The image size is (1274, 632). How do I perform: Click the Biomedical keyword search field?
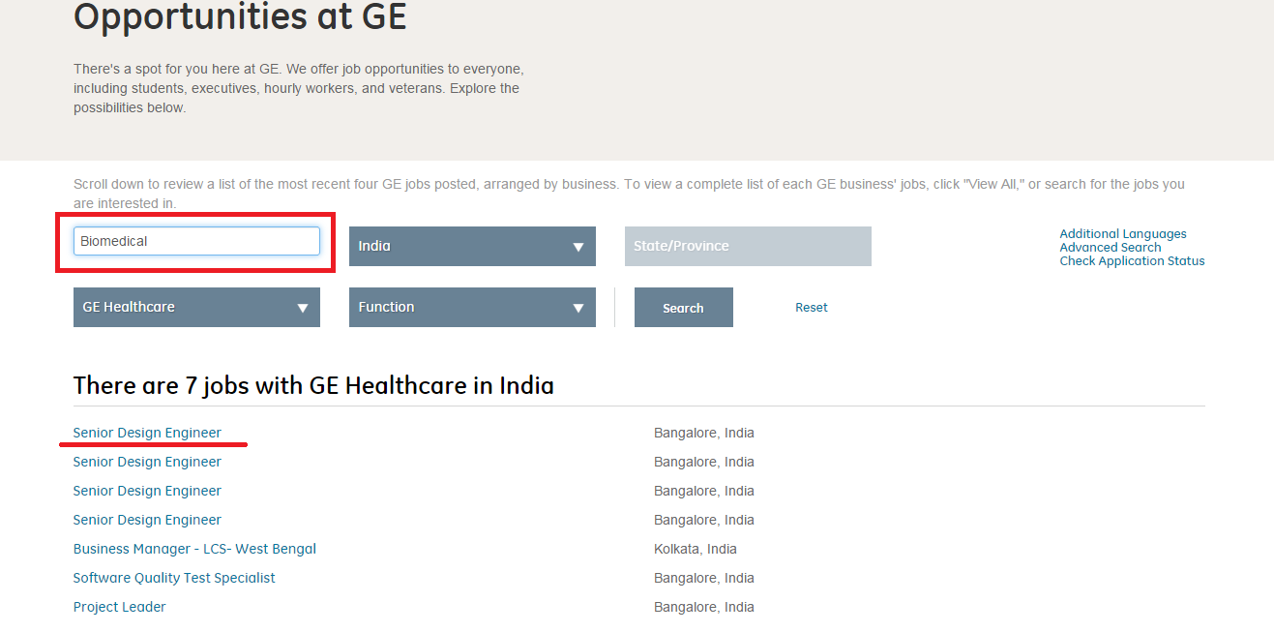pos(196,241)
